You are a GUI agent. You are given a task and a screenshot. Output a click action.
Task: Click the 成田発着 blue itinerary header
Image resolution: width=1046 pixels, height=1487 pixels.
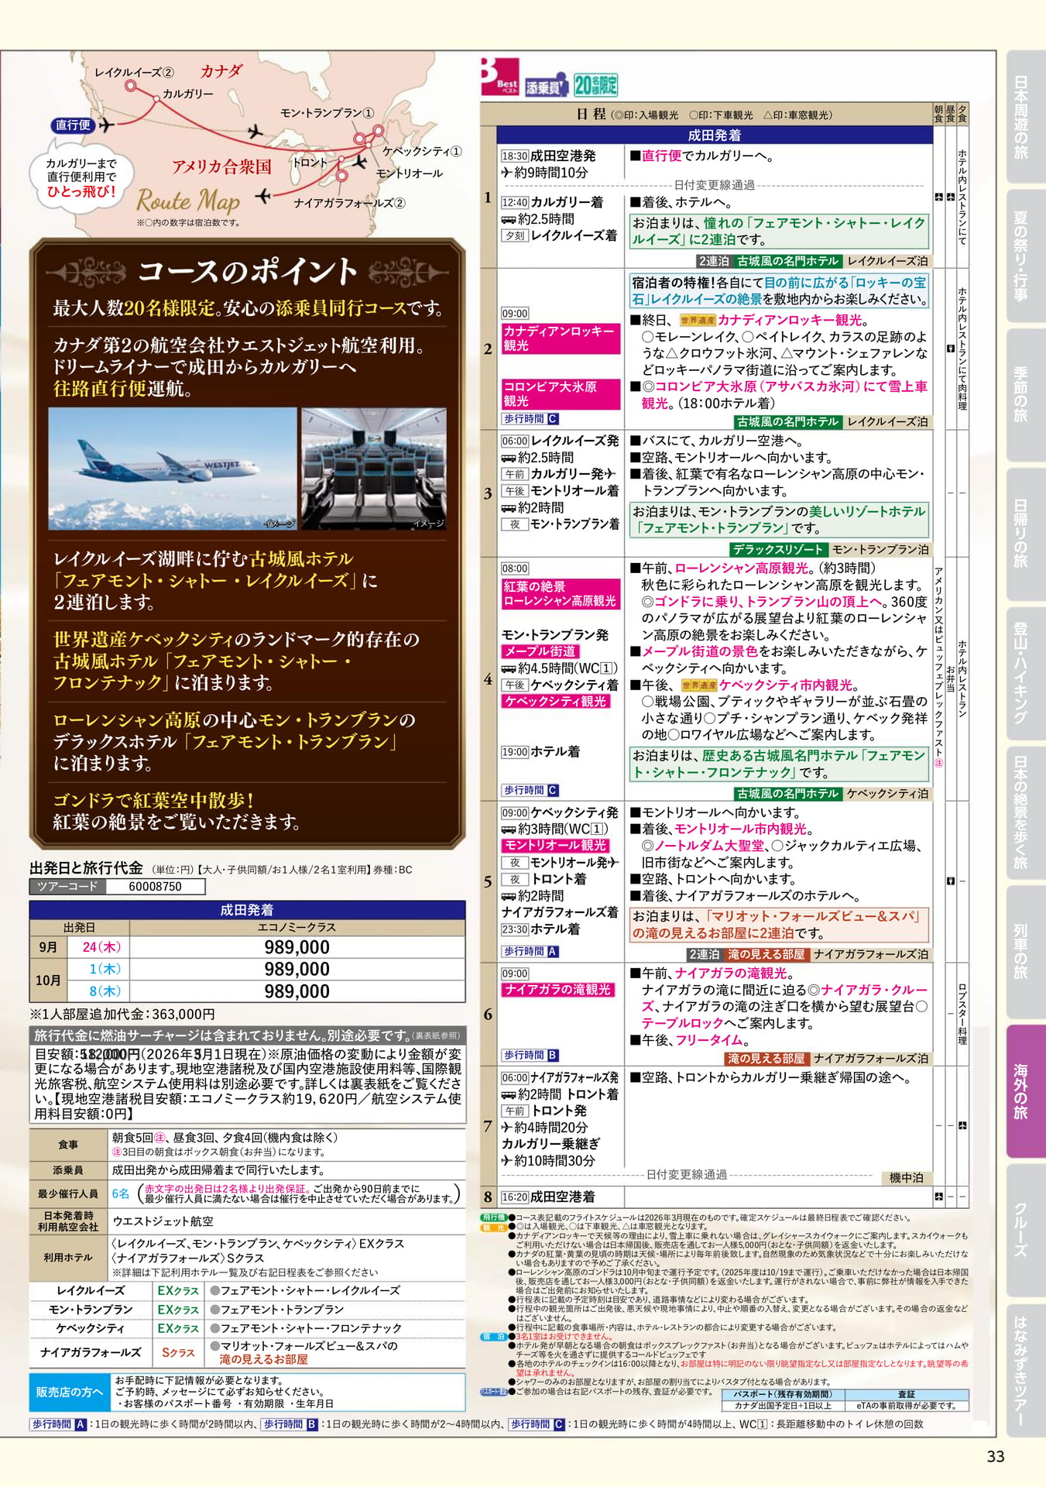pos(715,136)
